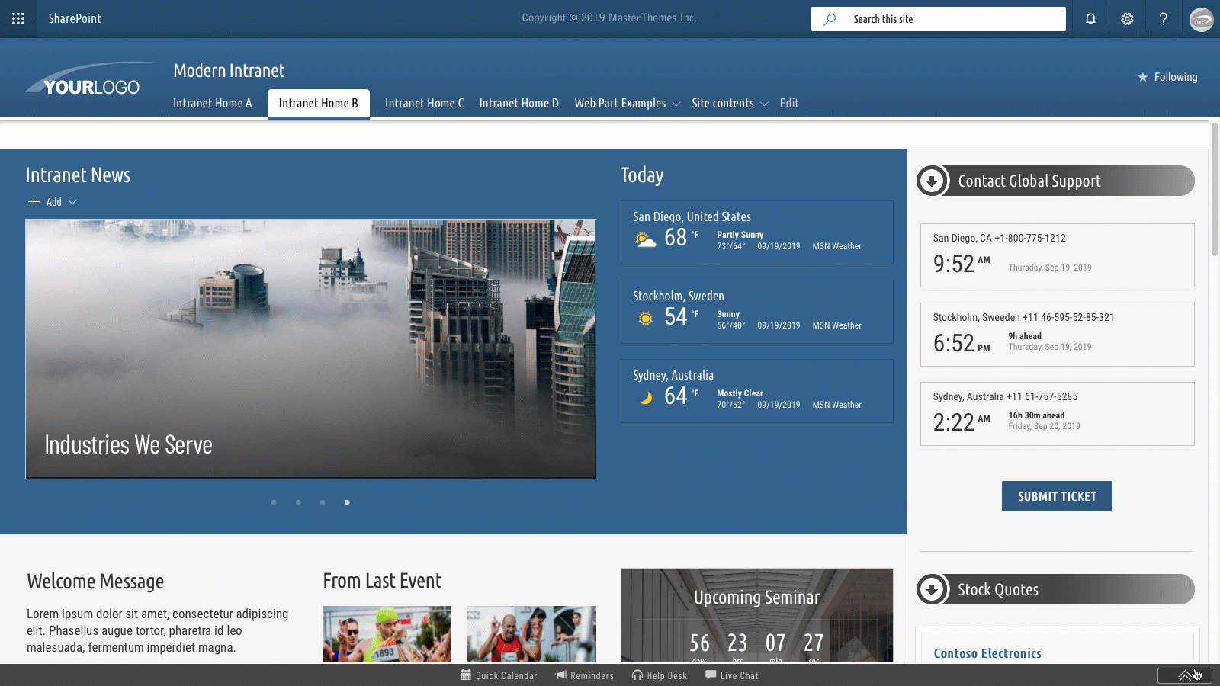Viewport: 1220px width, 686px height.
Task: Open Reminders in the footer bar
Action: (x=584, y=675)
